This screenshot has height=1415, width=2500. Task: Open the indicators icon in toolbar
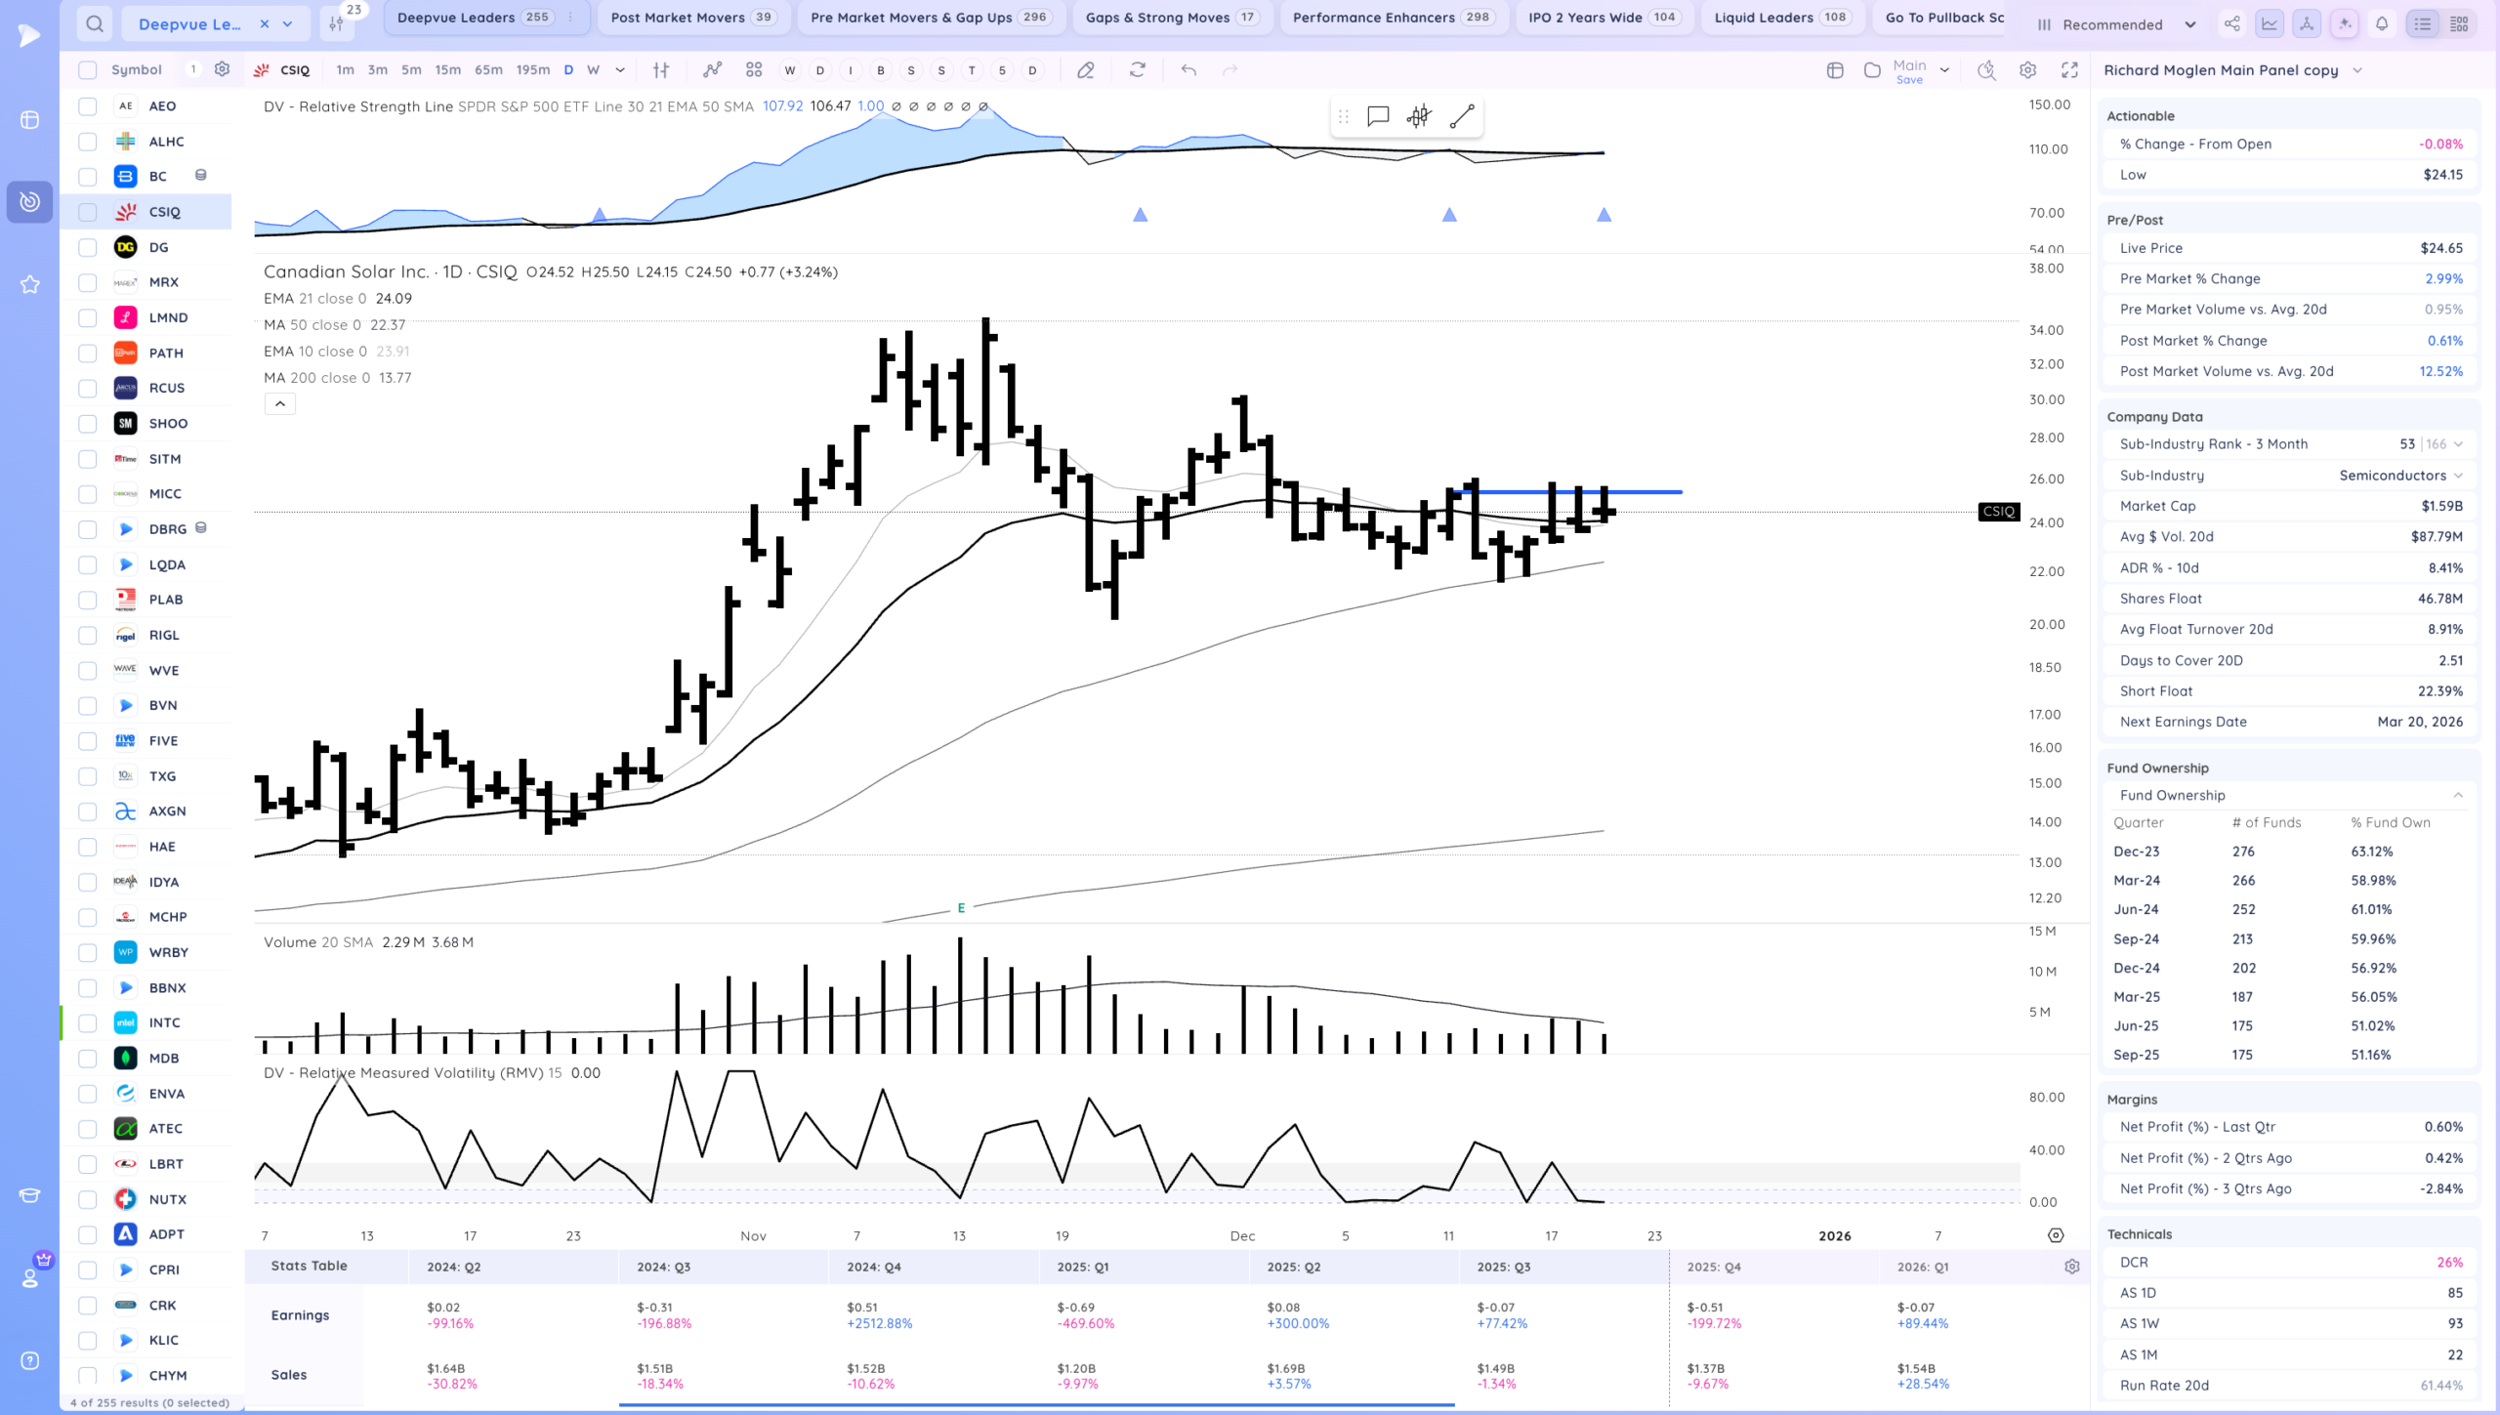click(x=712, y=69)
